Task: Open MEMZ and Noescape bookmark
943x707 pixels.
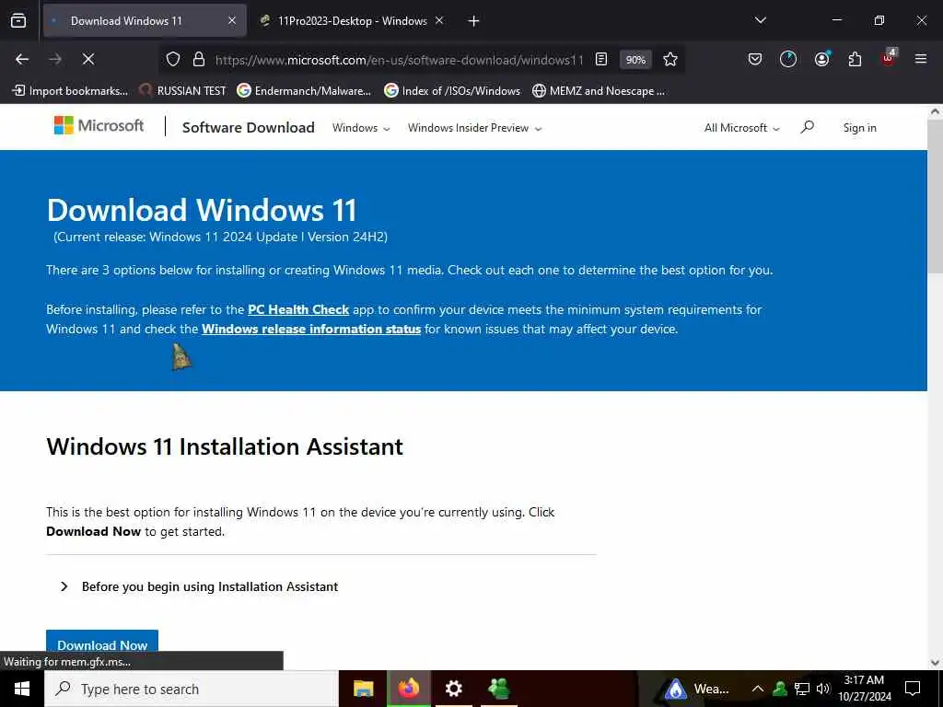Action: coord(599,91)
